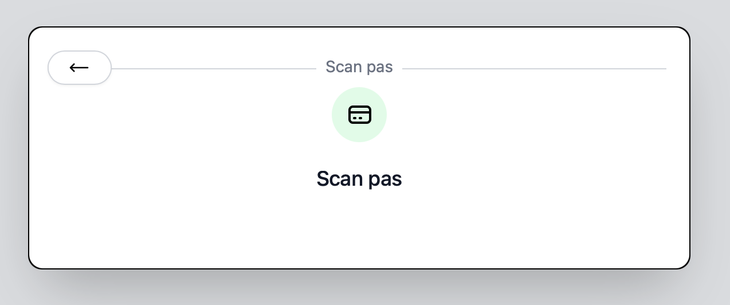Click empty white area below Scan pas heading
This screenshot has height=305, width=730.
pyautogui.click(x=359, y=229)
